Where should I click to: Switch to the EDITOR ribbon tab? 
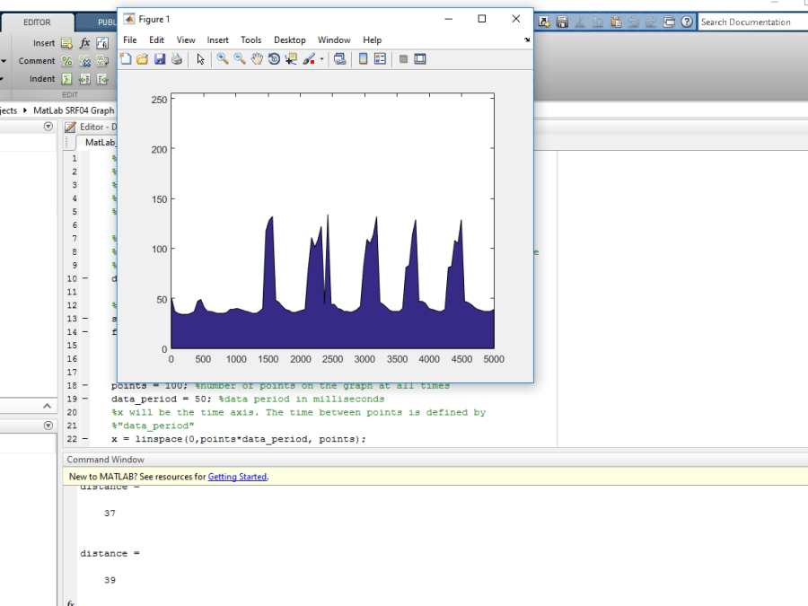[x=37, y=22]
